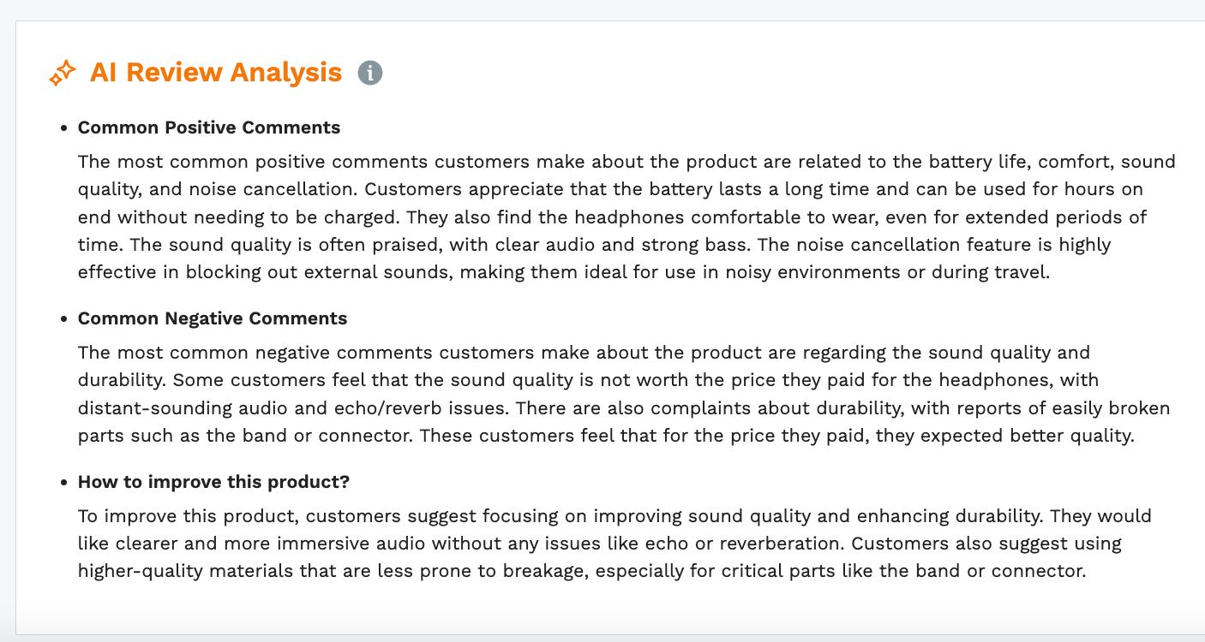The width and height of the screenshot is (1205, 642).
Task: Click the bullet before Common Positive Comments
Action: (x=63, y=128)
